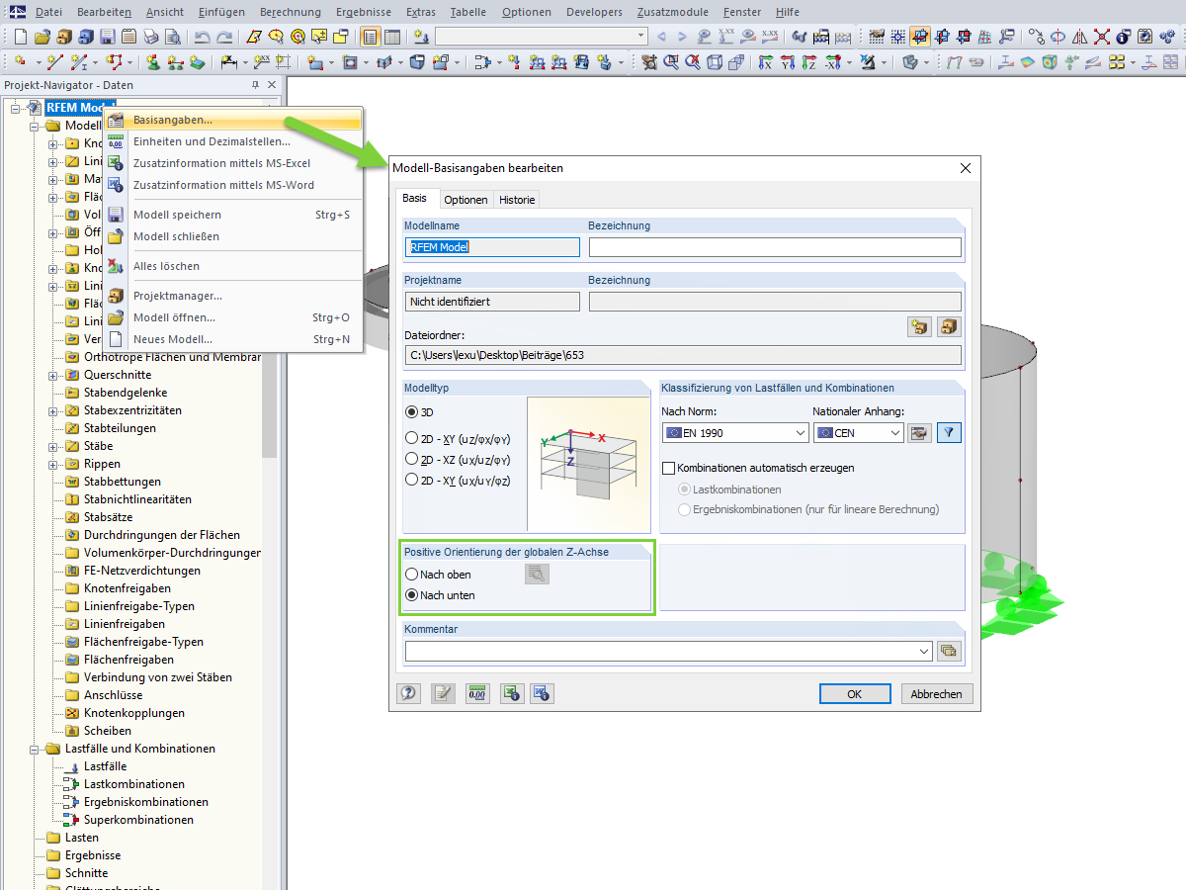This screenshot has width=1186, height=890.
Task: Click the units 0.00 icon in dialog footer
Action: (477, 693)
